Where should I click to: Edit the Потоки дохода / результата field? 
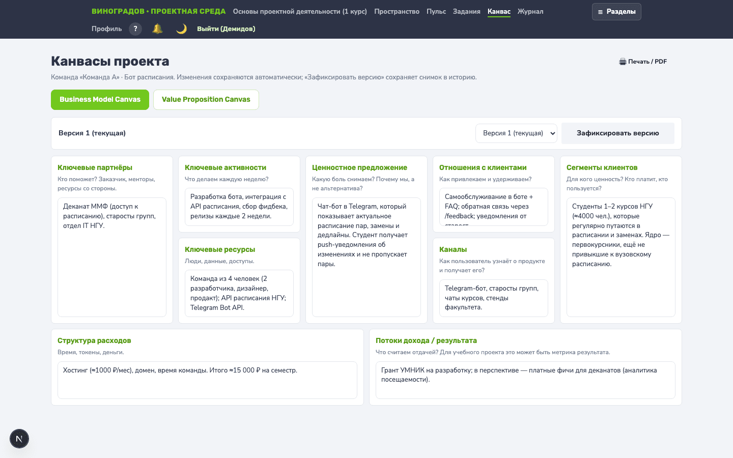[x=525, y=380]
